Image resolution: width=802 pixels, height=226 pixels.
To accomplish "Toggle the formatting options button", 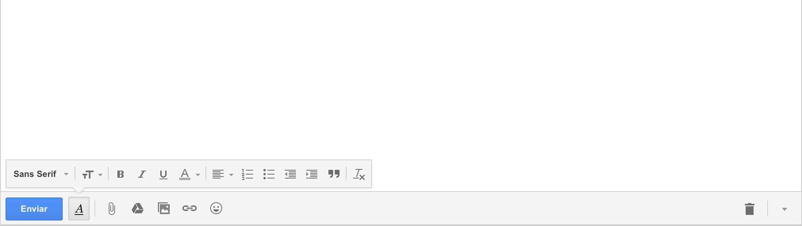I will point(79,209).
